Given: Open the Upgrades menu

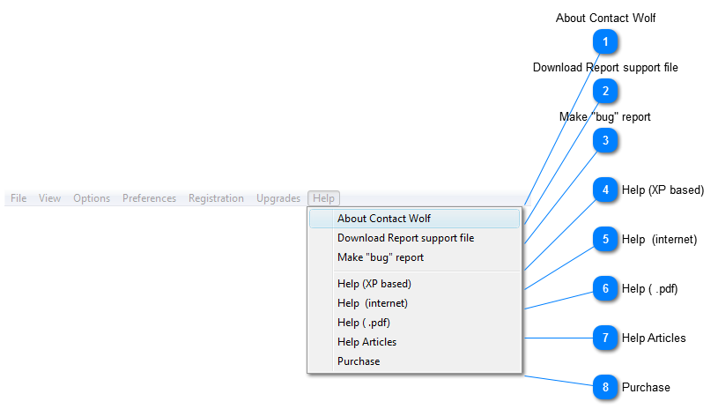Looking at the screenshot, I should pyautogui.click(x=278, y=198).
